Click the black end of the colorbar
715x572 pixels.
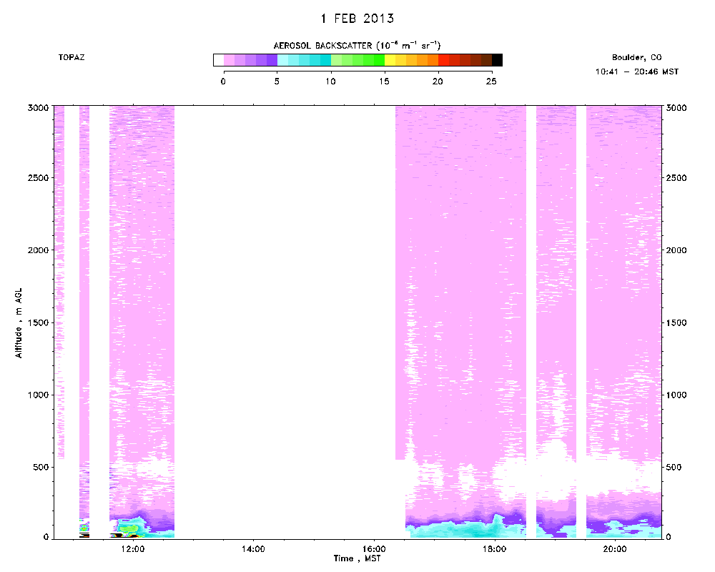click(x=497, y=60)
